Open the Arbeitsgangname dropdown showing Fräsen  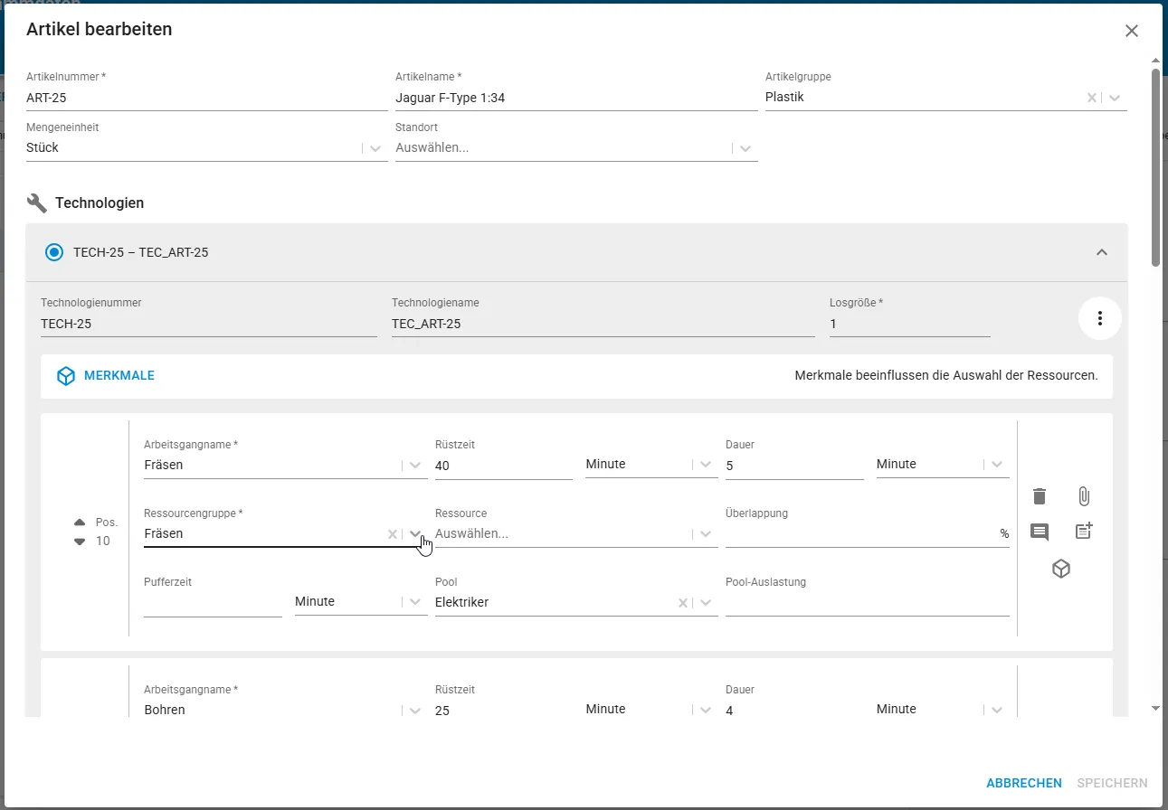(415, 466)
